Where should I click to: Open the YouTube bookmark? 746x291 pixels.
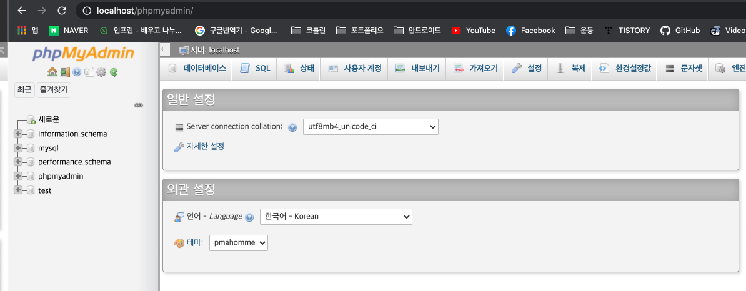[x=474, y=31]
